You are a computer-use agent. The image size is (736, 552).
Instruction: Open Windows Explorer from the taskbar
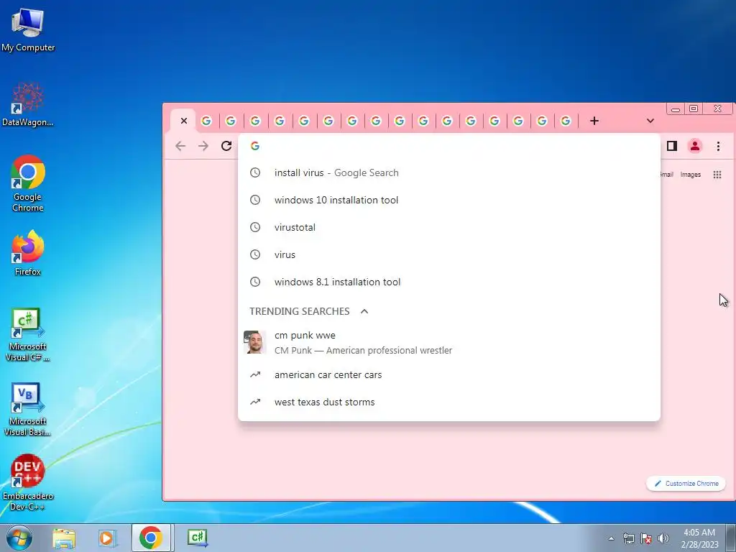click(64, 538)
